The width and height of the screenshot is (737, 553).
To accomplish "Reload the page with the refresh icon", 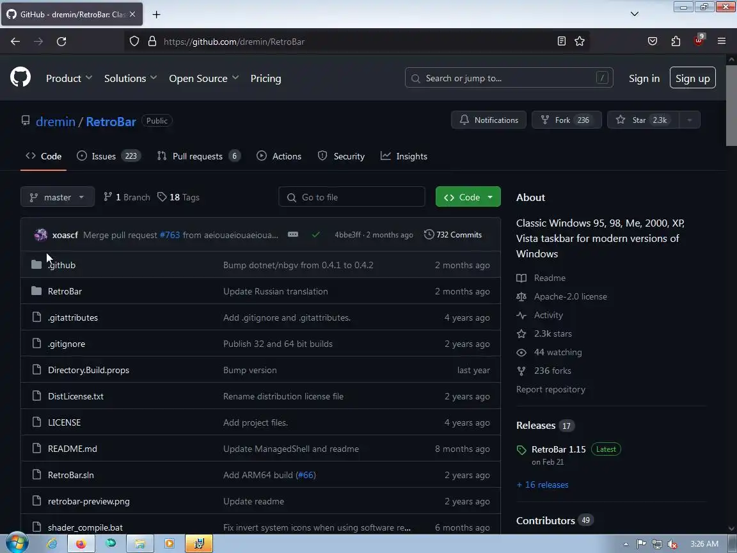I will click(x=61, y=42).
